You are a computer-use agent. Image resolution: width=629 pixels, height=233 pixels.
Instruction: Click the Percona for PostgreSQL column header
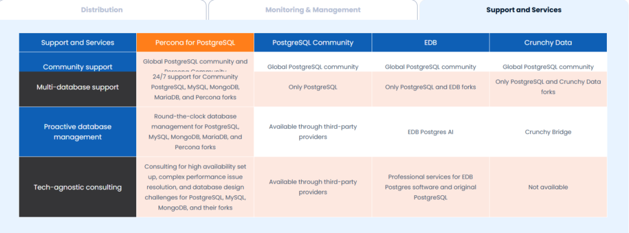pos(195,42)
